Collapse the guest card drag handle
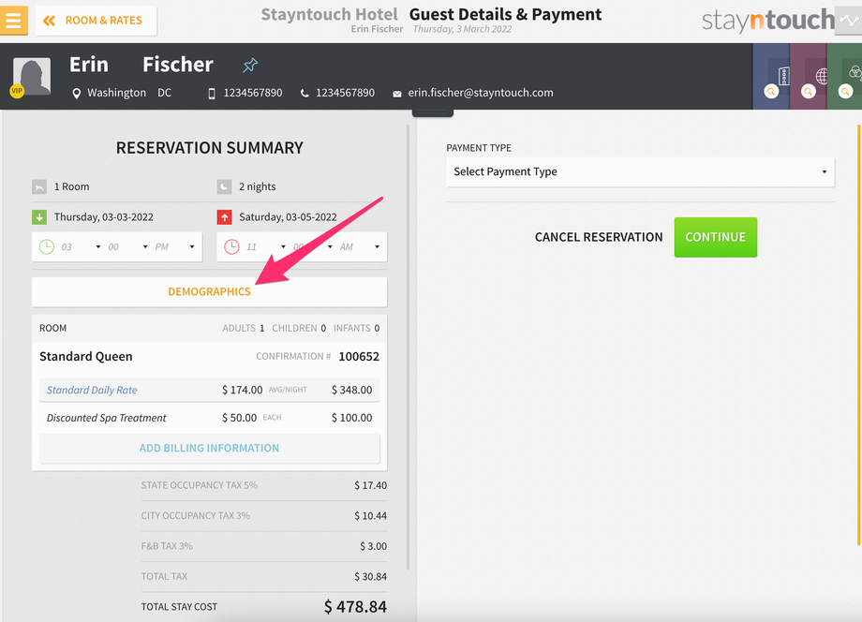The width and height of the screenshot is (862, 622). pyautogui.click(x=433, y=113)
